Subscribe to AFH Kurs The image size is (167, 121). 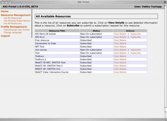(136, 37)
